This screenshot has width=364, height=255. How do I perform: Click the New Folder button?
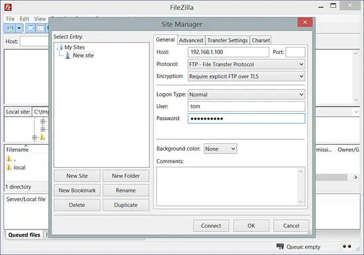pyautogui.click(x=126, y=176)
